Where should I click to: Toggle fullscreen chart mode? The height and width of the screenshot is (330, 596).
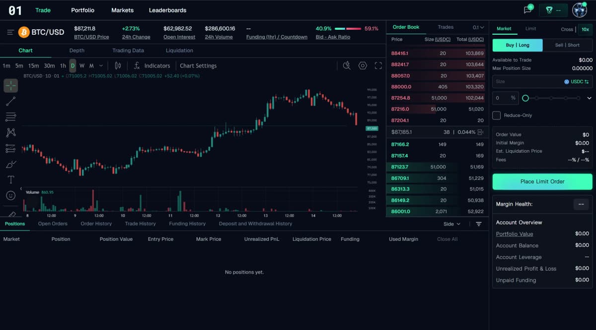point(378,65)
